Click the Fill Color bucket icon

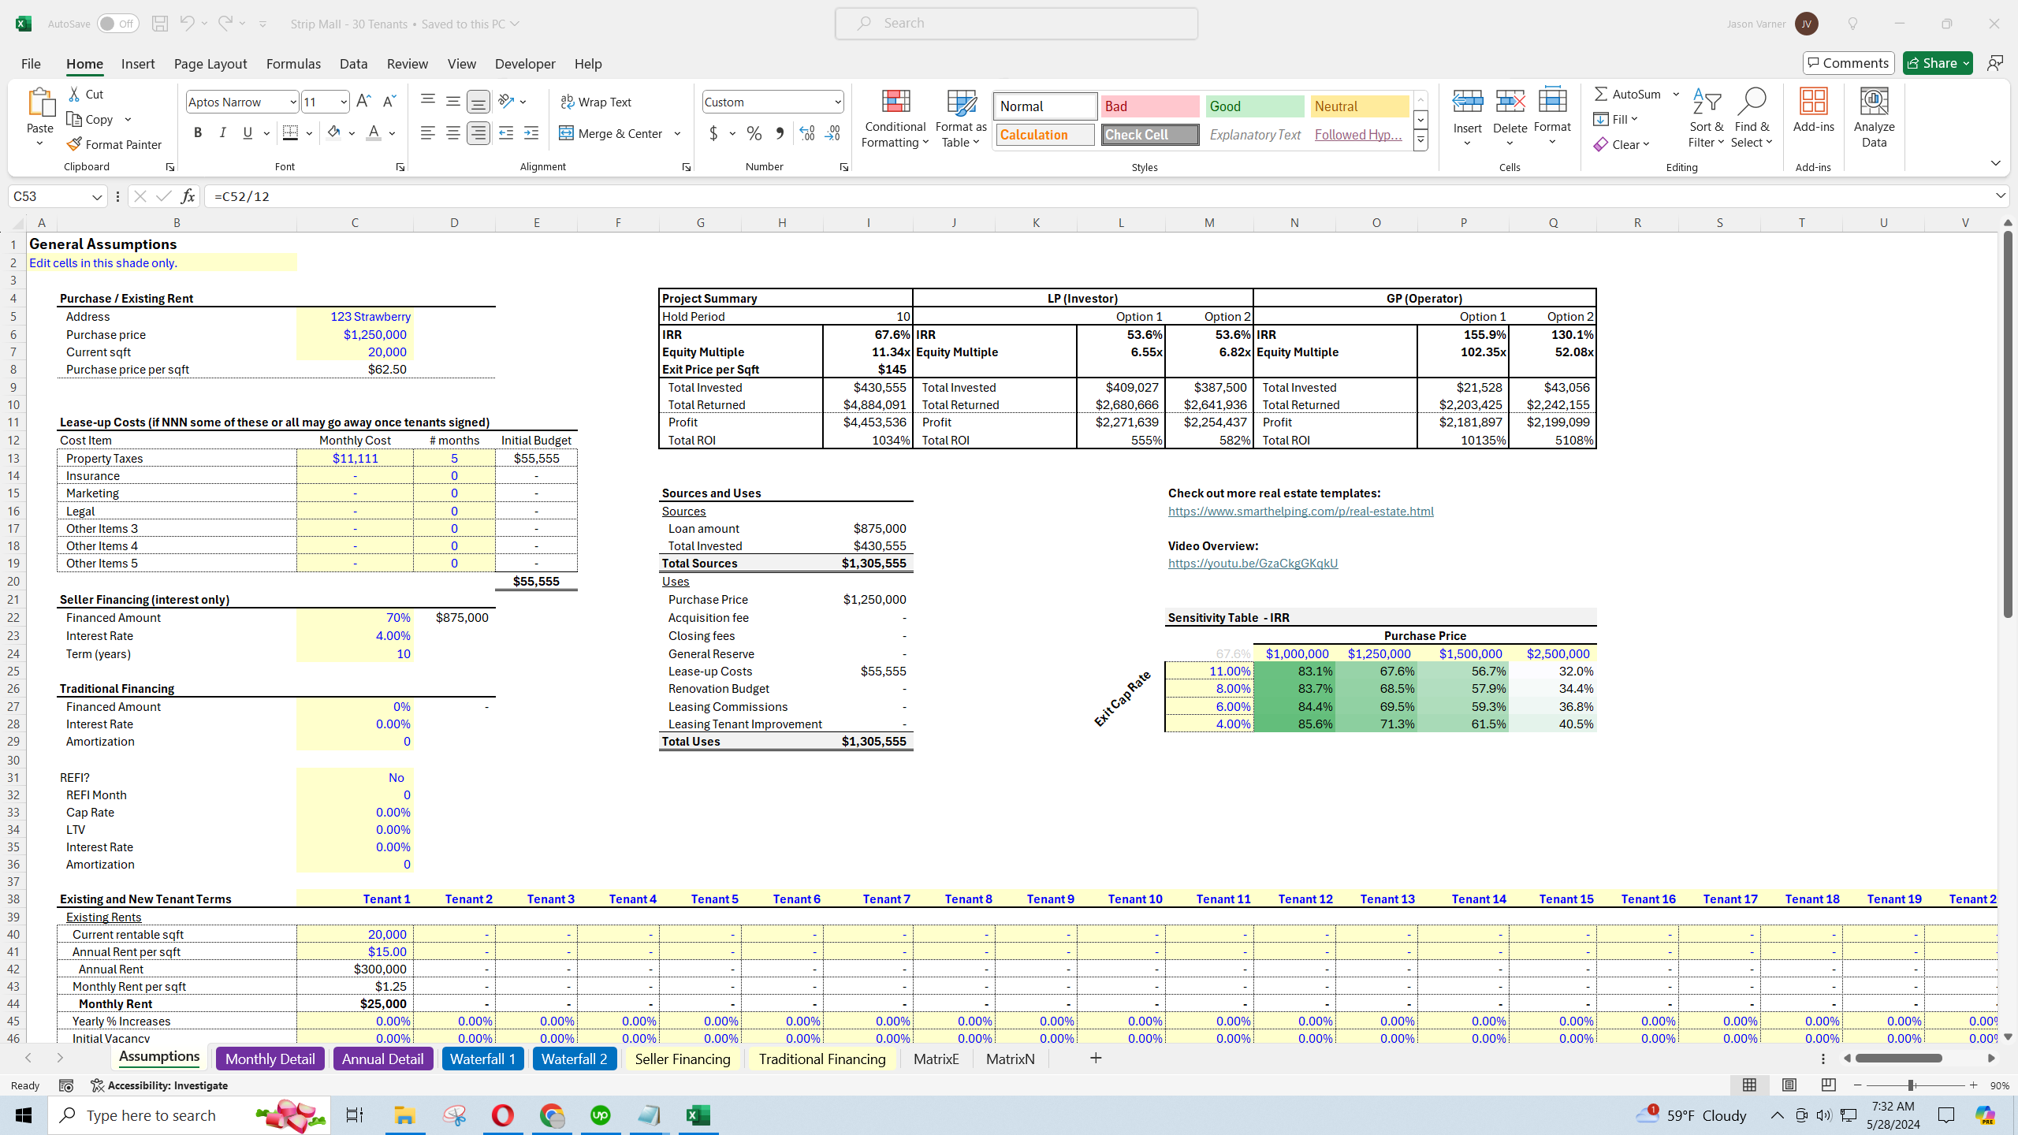click(x=333, y=133)
